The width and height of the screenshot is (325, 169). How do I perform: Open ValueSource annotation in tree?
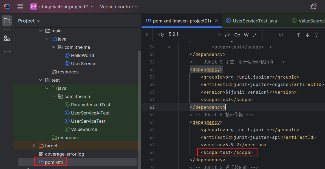[x=81, y=129]
